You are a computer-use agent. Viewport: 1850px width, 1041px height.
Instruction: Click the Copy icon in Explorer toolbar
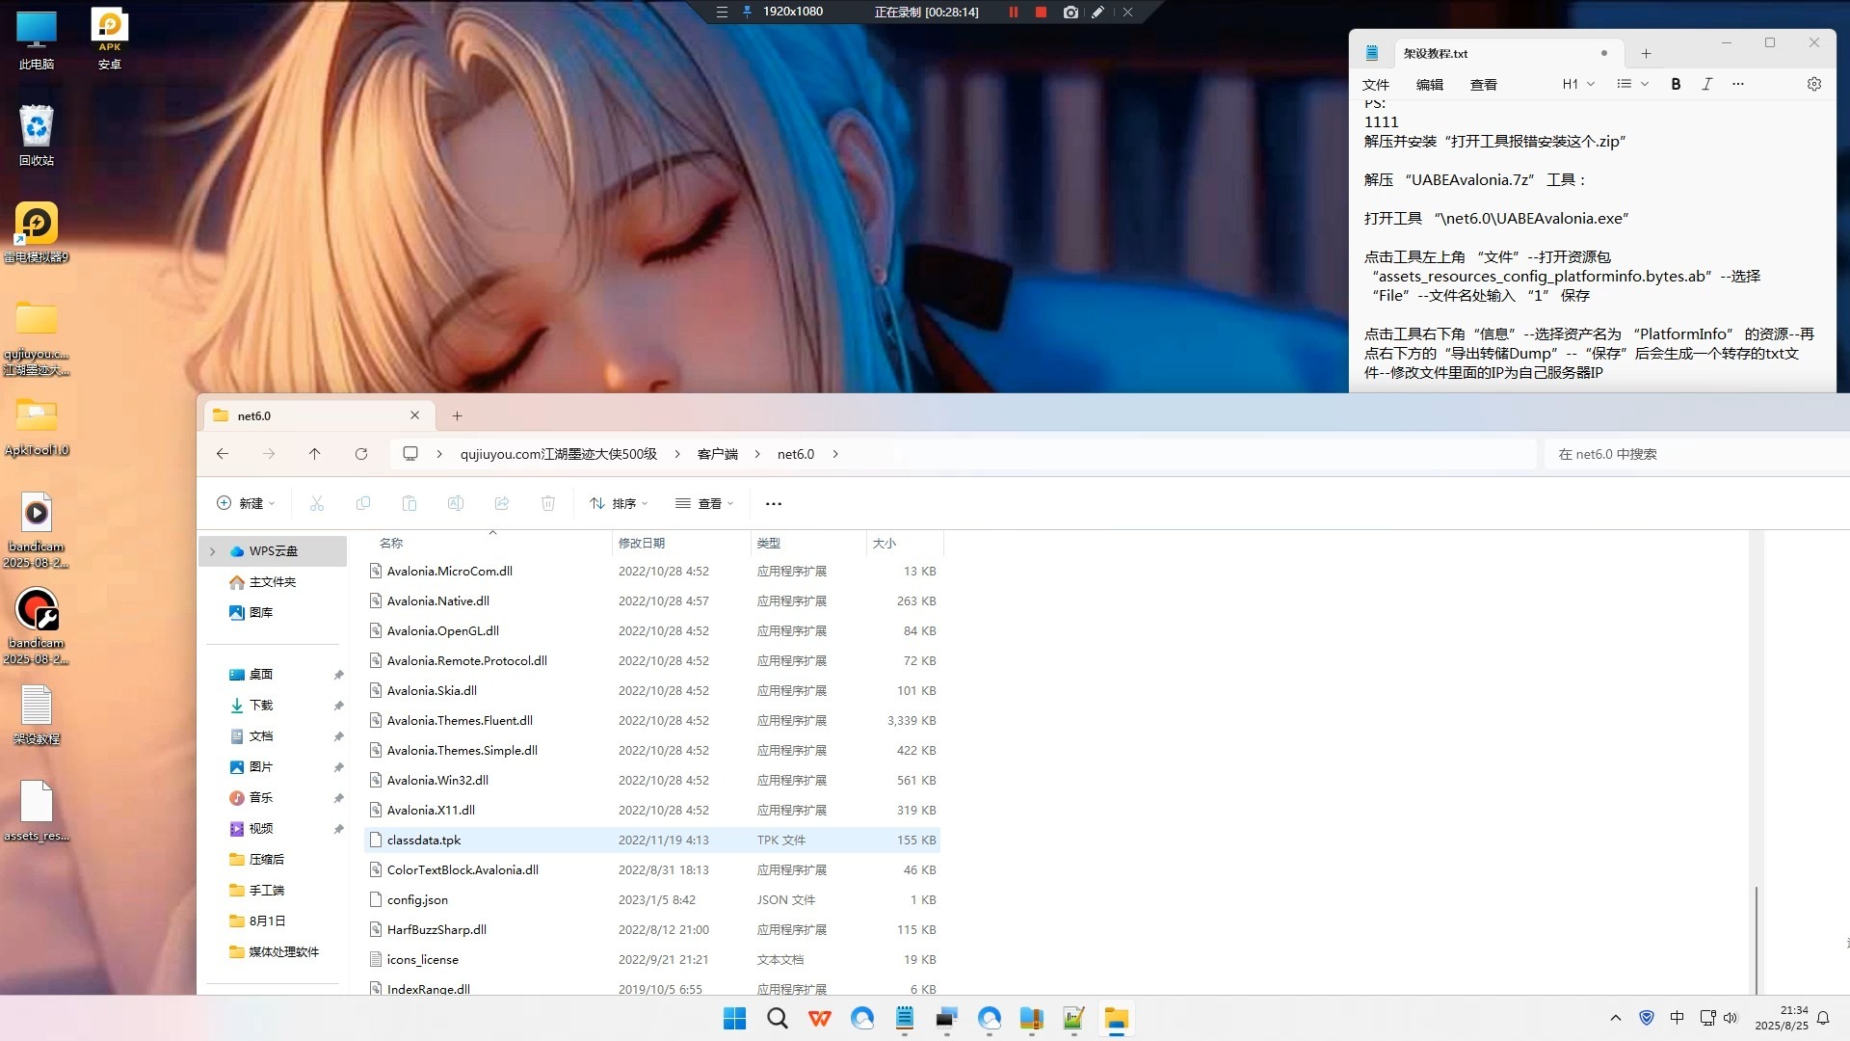[363, 503]
